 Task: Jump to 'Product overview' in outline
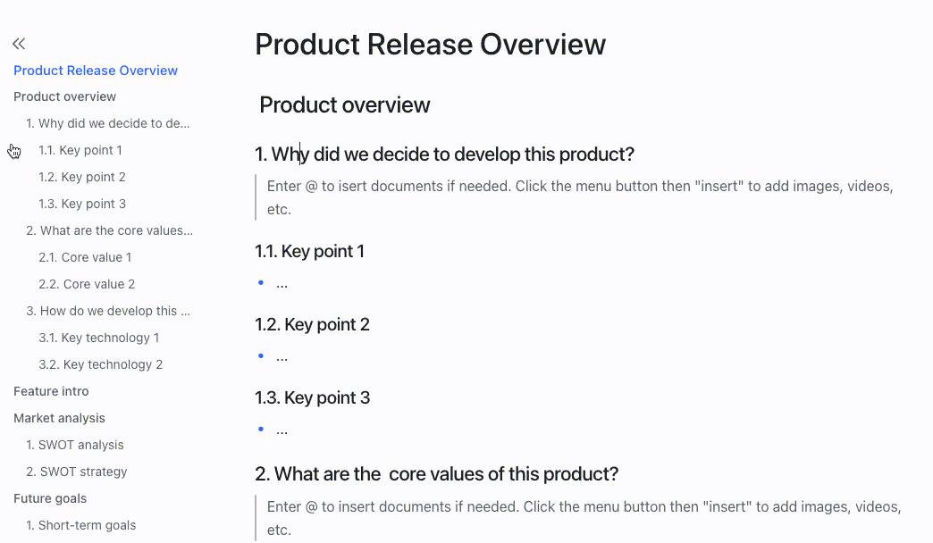click(64, 96)
